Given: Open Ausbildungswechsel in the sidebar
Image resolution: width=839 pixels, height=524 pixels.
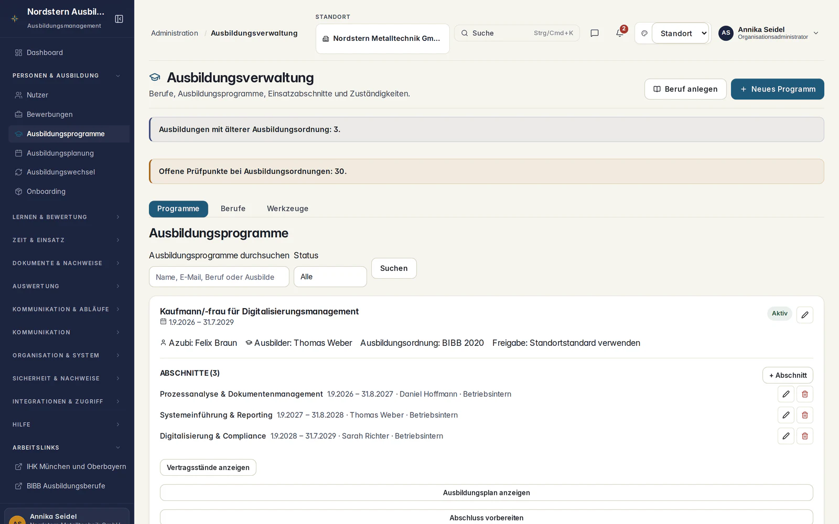Looking at the screenshot, I should (x=69, y=172).
